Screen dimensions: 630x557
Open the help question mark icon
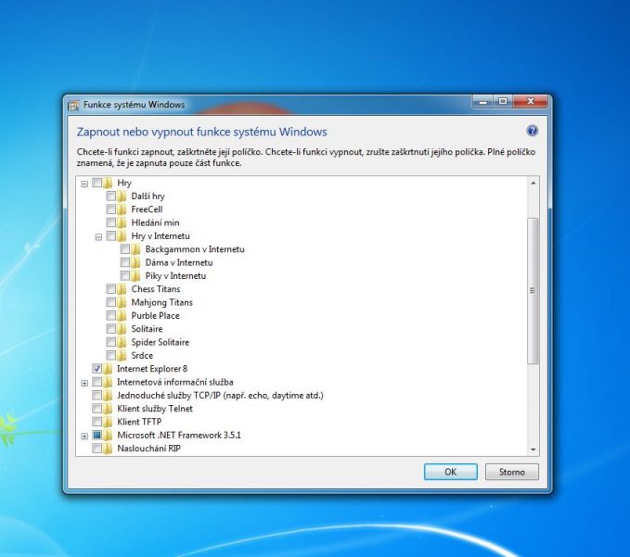tap(532, 131)
